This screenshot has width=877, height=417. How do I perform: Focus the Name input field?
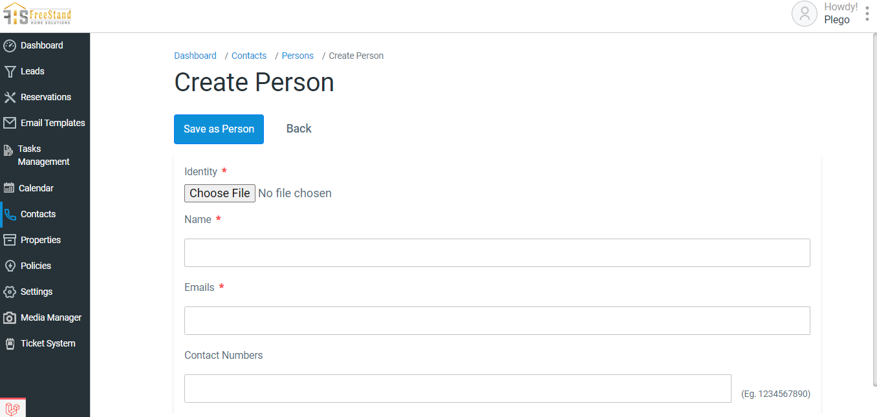pyautogui.click(x=497, y=253)
